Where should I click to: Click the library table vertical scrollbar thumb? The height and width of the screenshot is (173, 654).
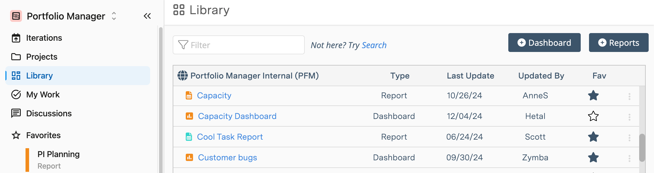pyautogui.click(x=642, y=148)
